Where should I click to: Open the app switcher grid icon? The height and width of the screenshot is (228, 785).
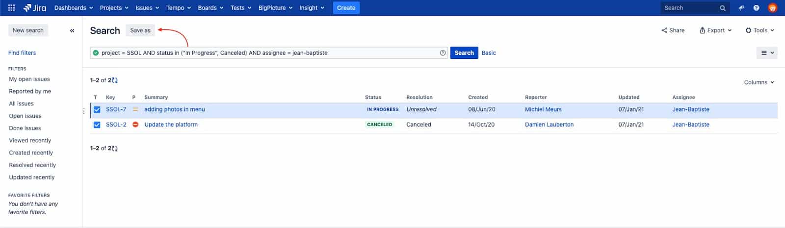click(11, 8)
